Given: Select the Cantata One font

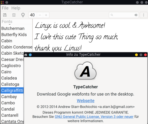Looking at the screenshot, I should (x=12, y=121).
